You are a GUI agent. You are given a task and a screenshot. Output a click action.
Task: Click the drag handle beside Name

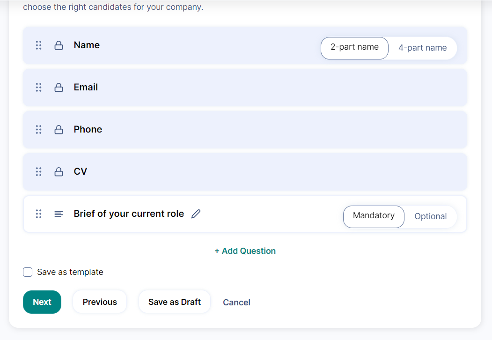[39, 45]
